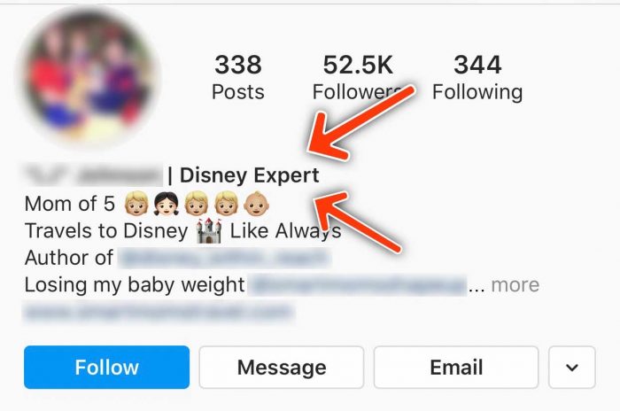
Task: Click the baby emoji in bio
Action: coord(256,204)
